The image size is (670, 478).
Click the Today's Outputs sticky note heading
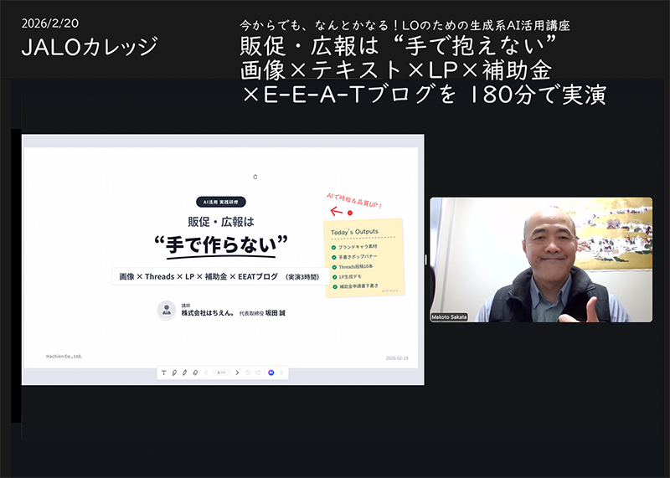click(354, 231)
